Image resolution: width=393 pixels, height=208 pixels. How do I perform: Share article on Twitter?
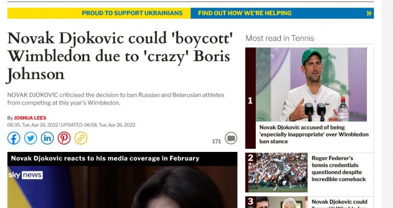(31, 138)
